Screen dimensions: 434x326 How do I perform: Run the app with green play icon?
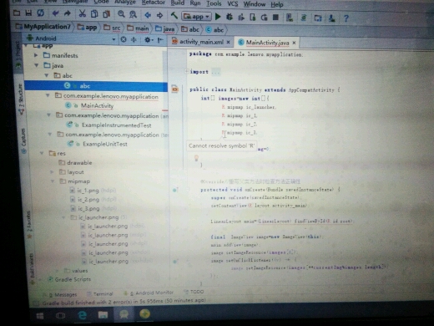[218, 17]
